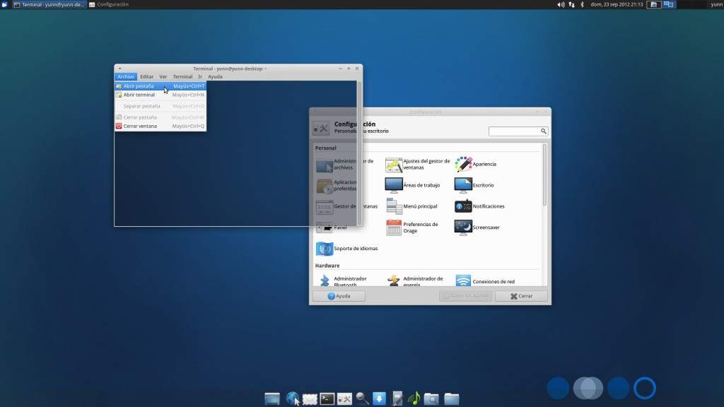
Task: Click the search magnifier in Configuración
Action: coord(544,131)
